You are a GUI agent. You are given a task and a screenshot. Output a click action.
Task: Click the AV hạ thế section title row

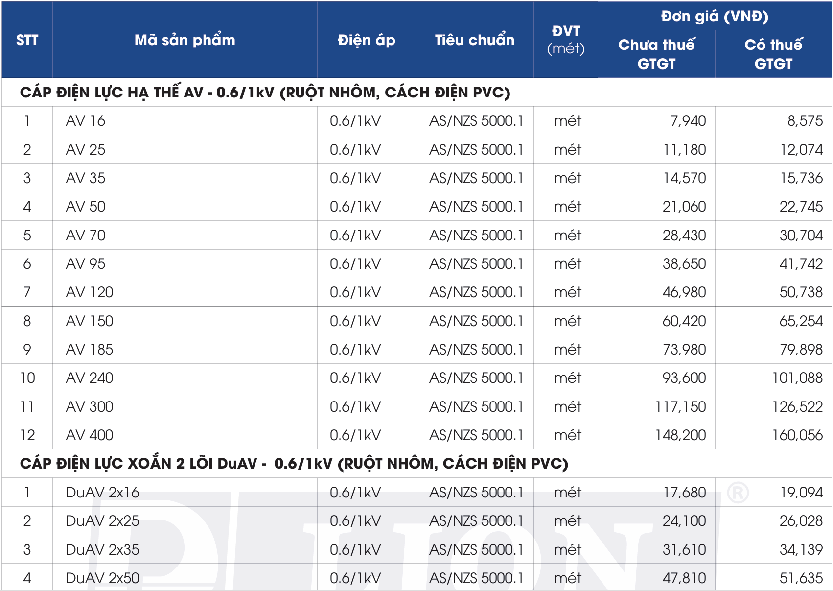coord(265,93)
